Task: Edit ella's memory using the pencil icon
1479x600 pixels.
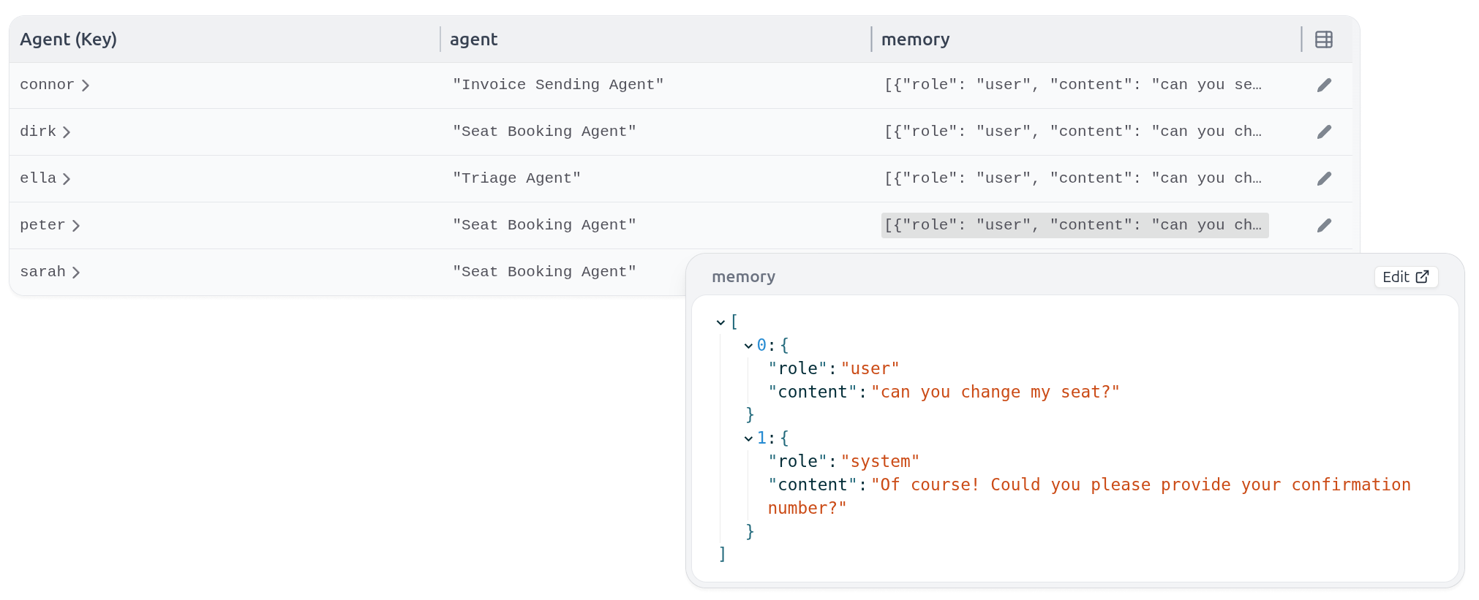Action: click(x=1324, y=178)
